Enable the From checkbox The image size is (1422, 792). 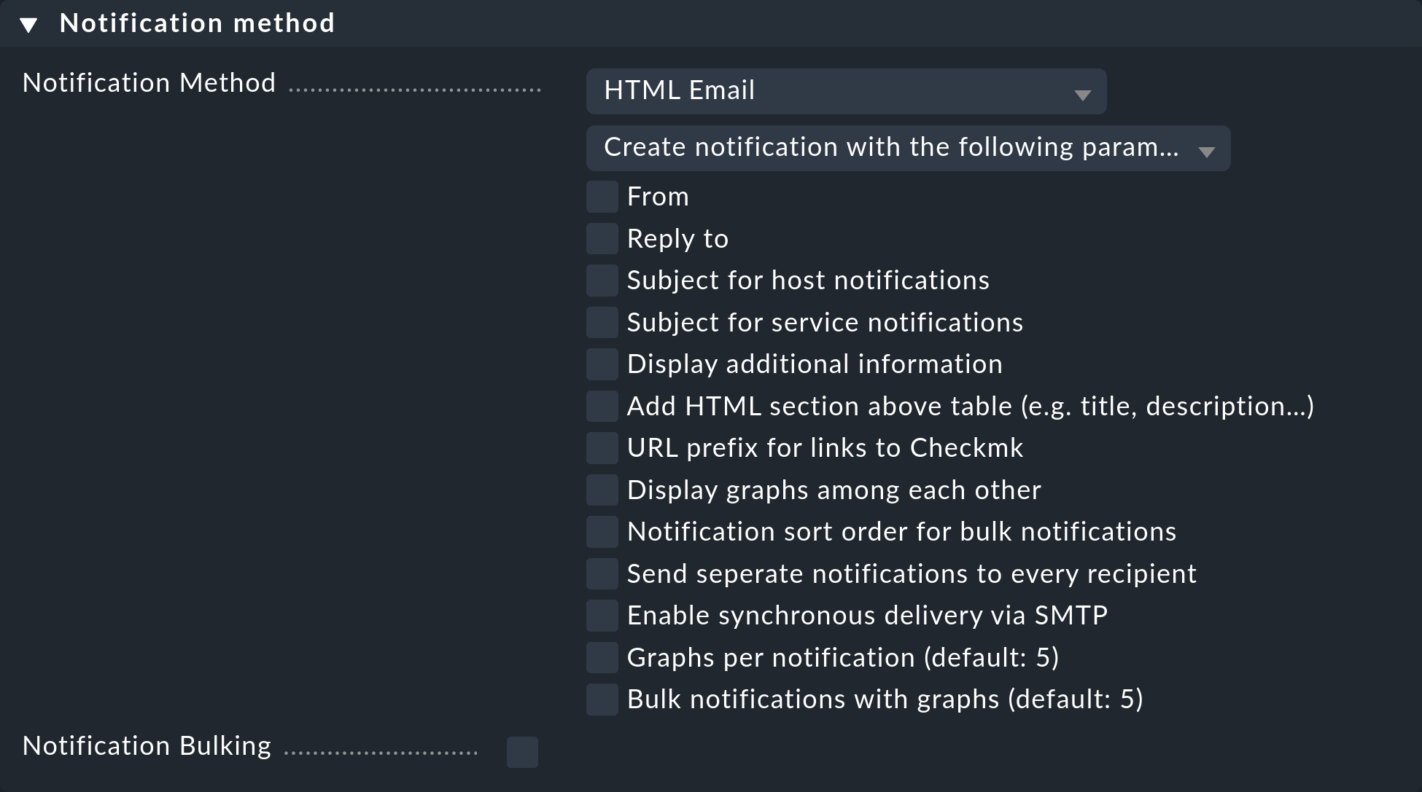(x=602, y=197)
